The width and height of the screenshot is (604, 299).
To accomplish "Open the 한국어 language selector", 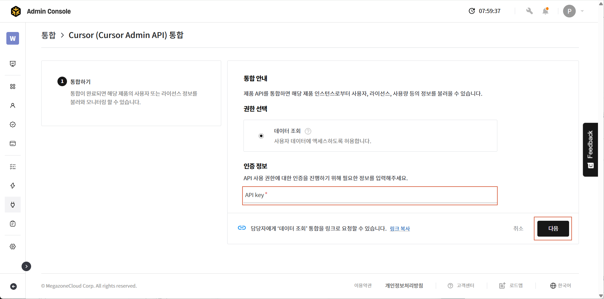I will [x=561, y=286].
